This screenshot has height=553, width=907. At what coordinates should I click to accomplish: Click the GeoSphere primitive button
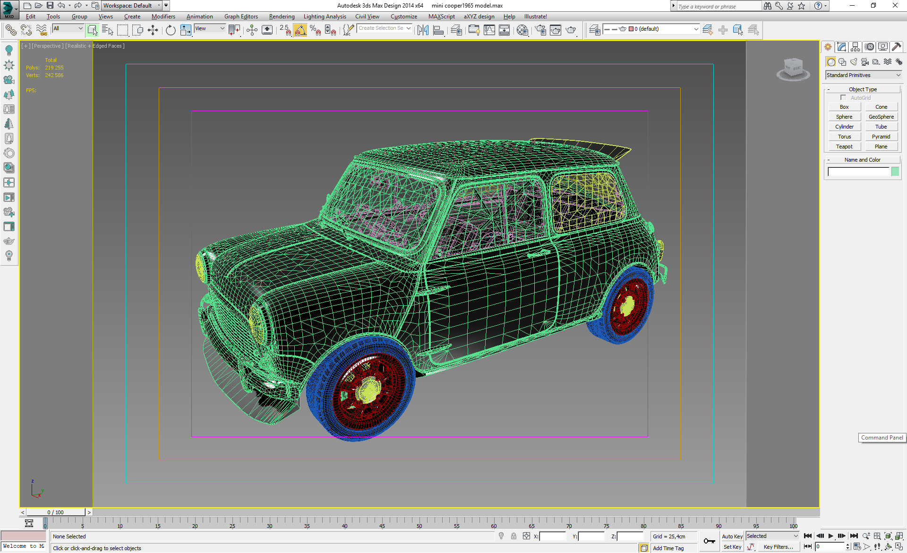(881, 117)
